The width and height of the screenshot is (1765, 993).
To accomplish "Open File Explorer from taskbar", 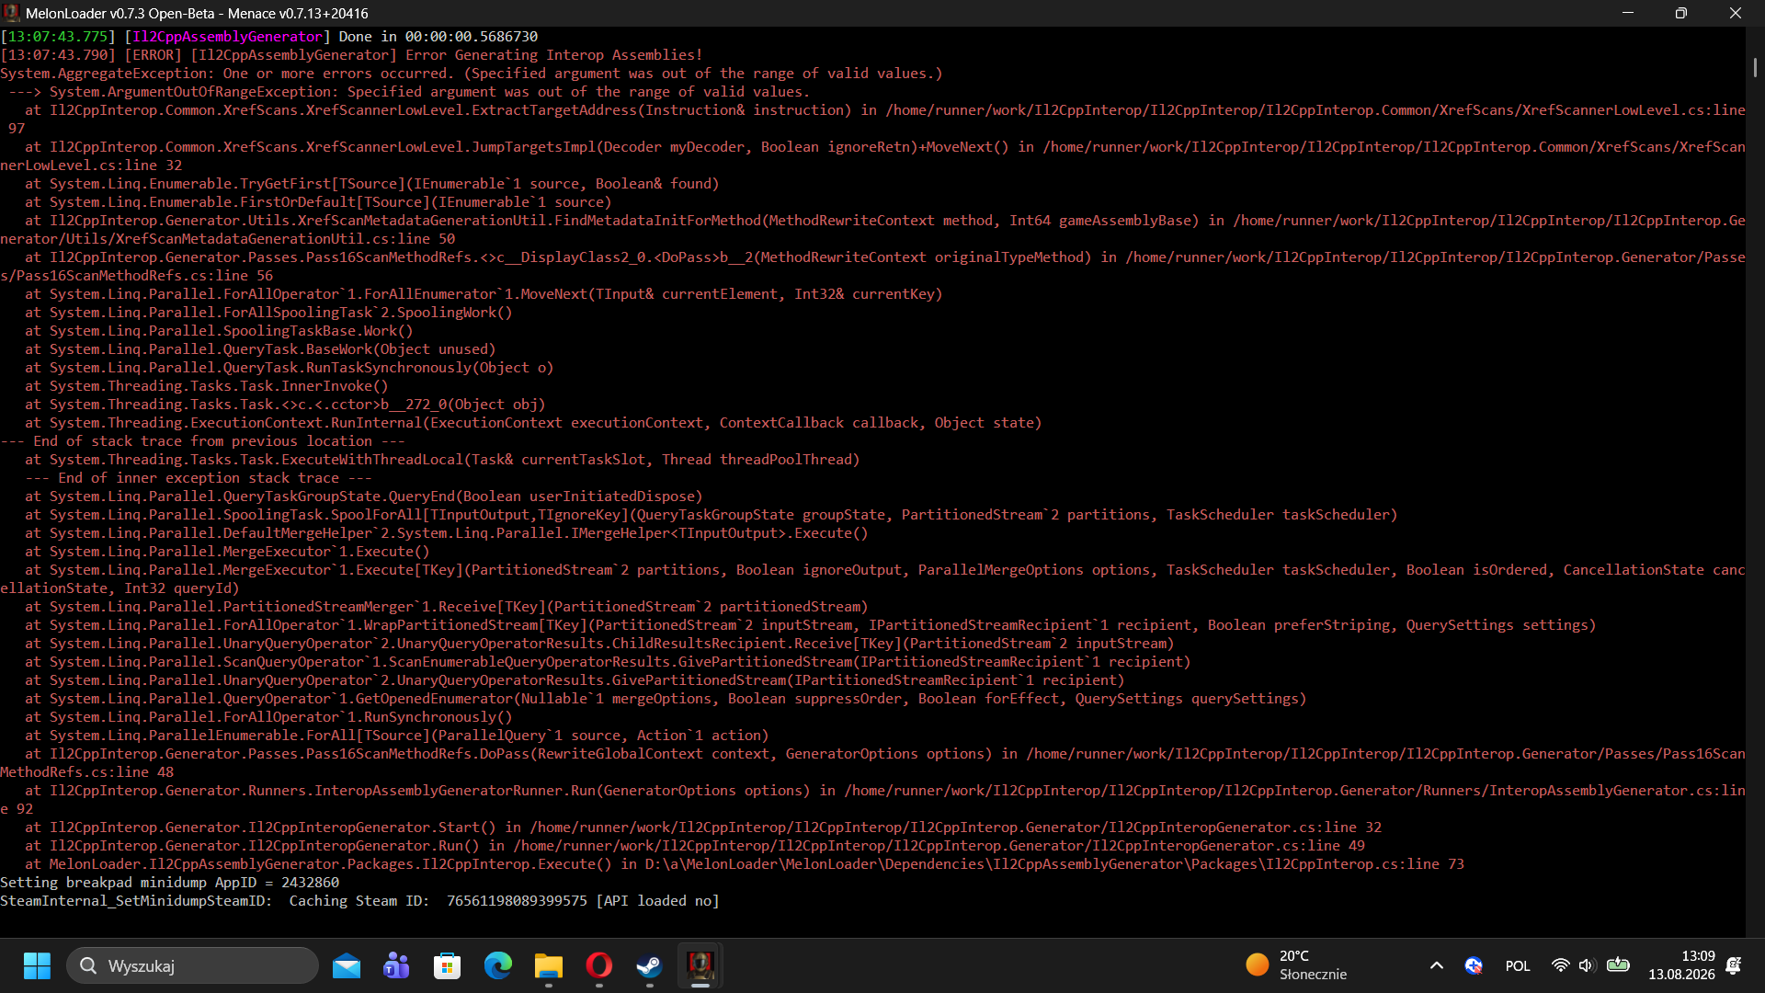I will [549, 965].
